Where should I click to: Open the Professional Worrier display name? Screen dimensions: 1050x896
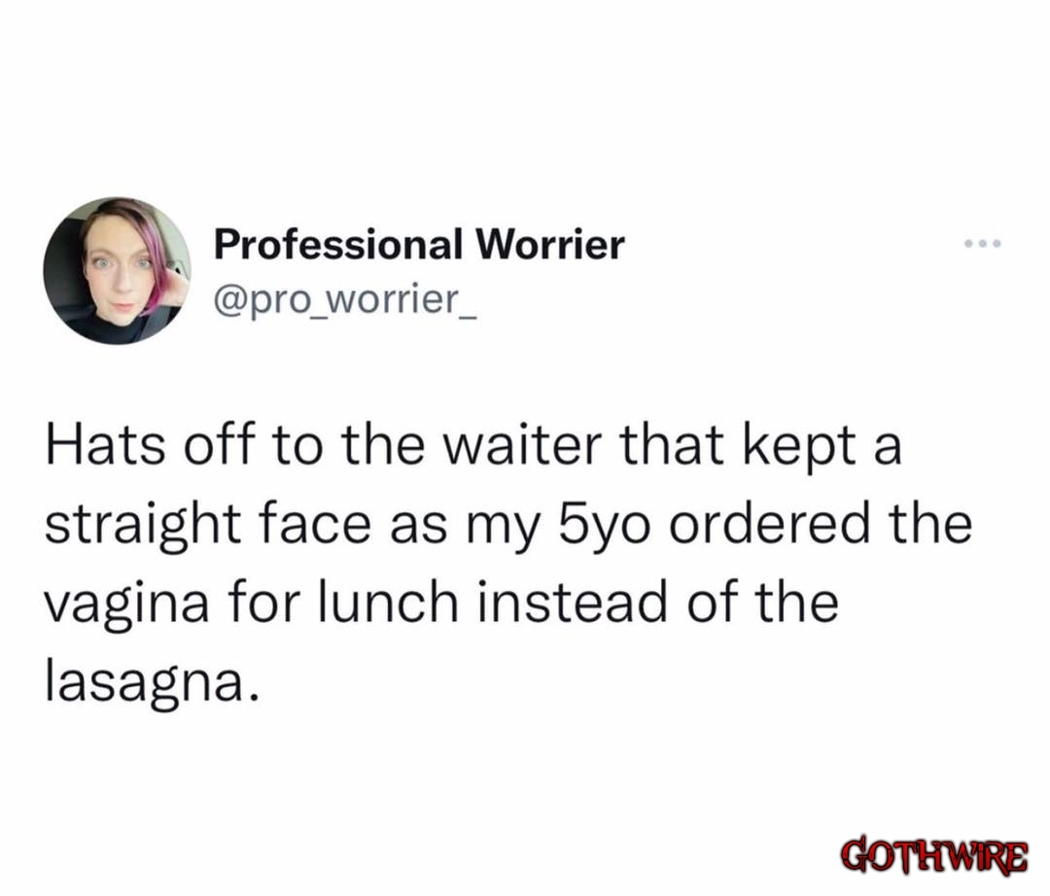tap(419, 244)
